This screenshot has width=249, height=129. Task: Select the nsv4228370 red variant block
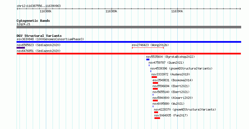pyautogui.click(x=156, y=112)
